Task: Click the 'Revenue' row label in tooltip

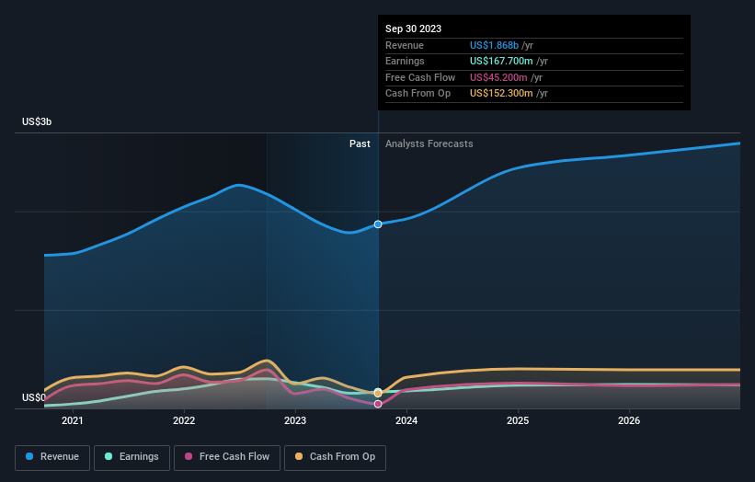Action: click(x=405, y=45)
